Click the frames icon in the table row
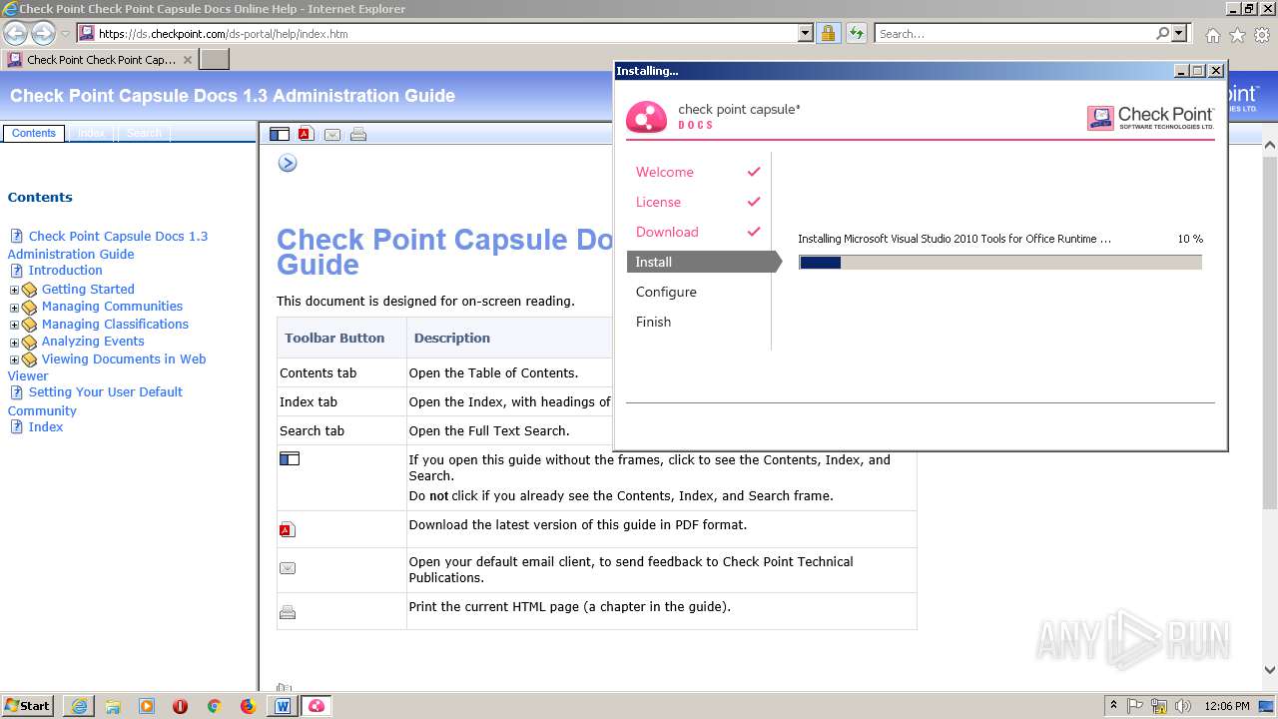 pyautogui.click(x=290, y=459)
